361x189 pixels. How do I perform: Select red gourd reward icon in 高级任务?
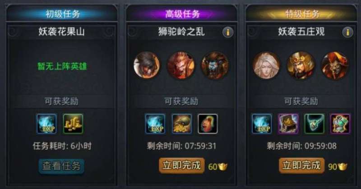click(x=208, y=124)
